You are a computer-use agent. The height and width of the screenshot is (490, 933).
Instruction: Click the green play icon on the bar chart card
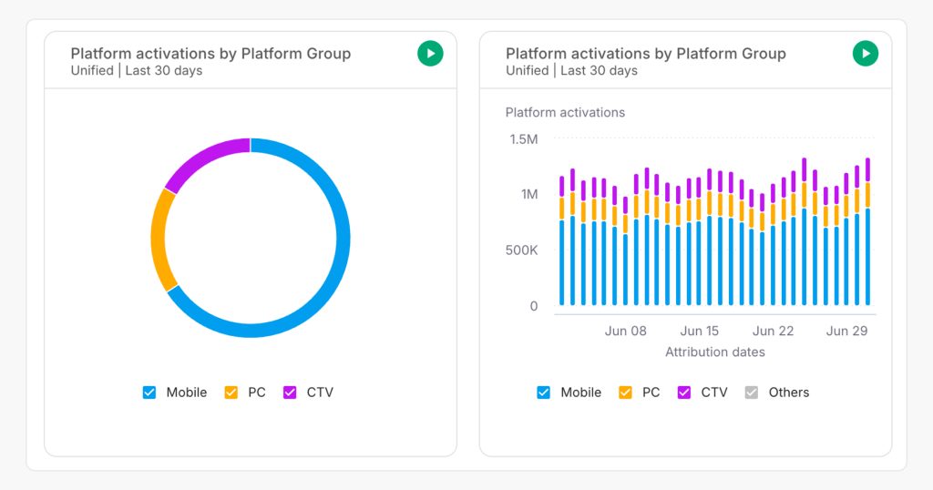[866, 54]
